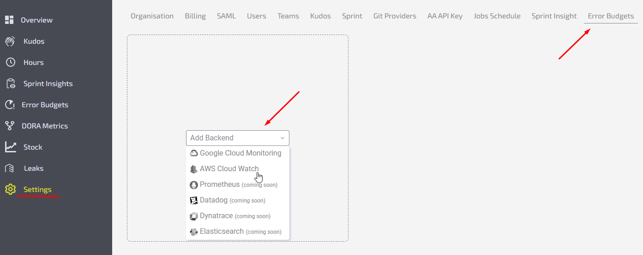Click the Leaks icon in sidebar
The width and height of the screenshot is (643, 255).
pyautogui.click(x=10, y=168)
